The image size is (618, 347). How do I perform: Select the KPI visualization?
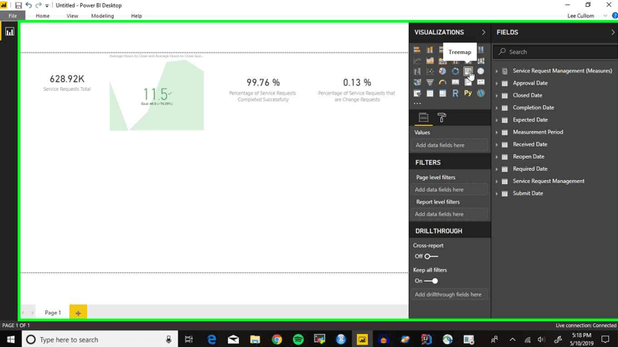(x=481, y=82)
